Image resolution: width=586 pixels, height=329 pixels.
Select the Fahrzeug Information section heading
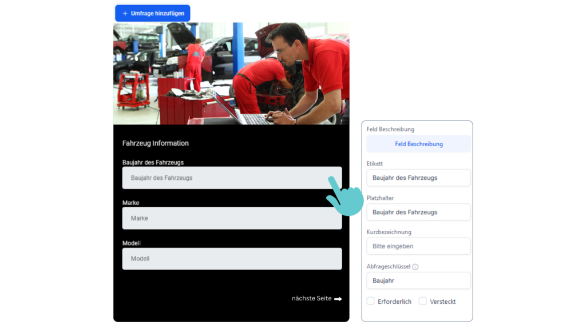(x=156, y=143)
